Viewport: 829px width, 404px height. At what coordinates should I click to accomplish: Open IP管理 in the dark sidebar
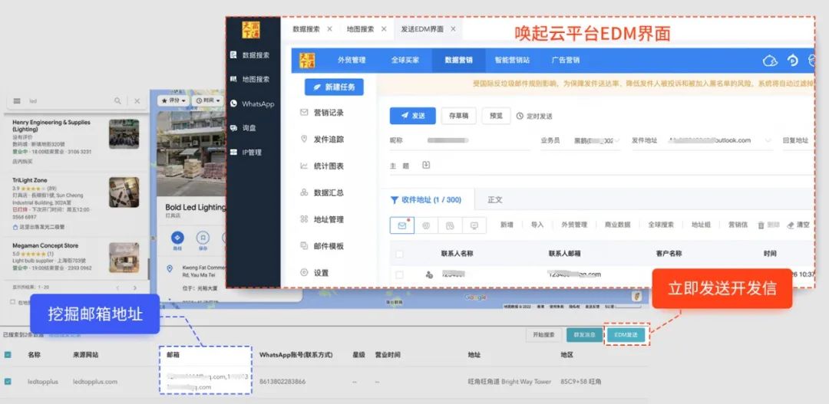[x=246, y=152]
